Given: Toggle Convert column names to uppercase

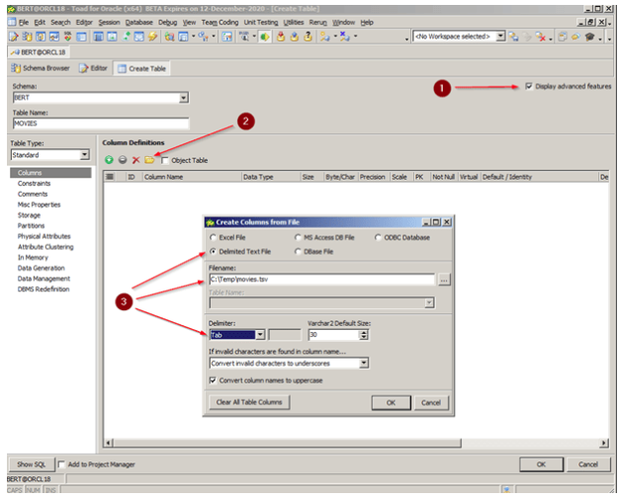Looking at the screenshot, I should 213,380.
